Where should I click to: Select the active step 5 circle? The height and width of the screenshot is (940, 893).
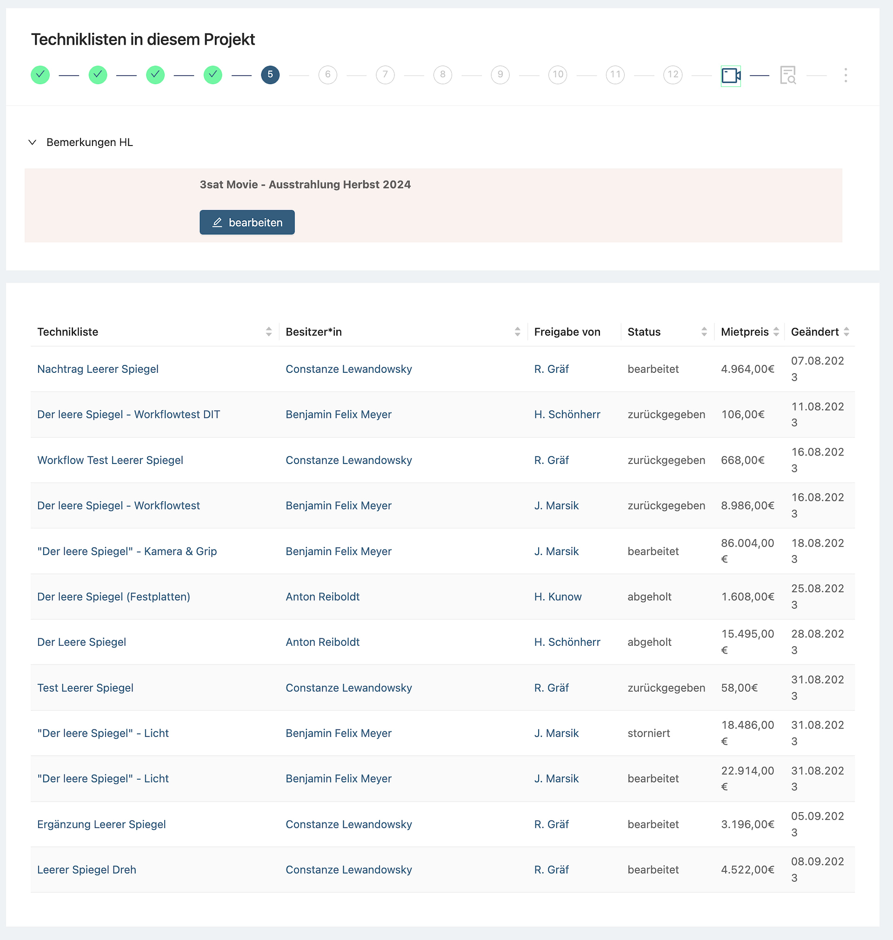pyautogui.click(x=270, y=75)
